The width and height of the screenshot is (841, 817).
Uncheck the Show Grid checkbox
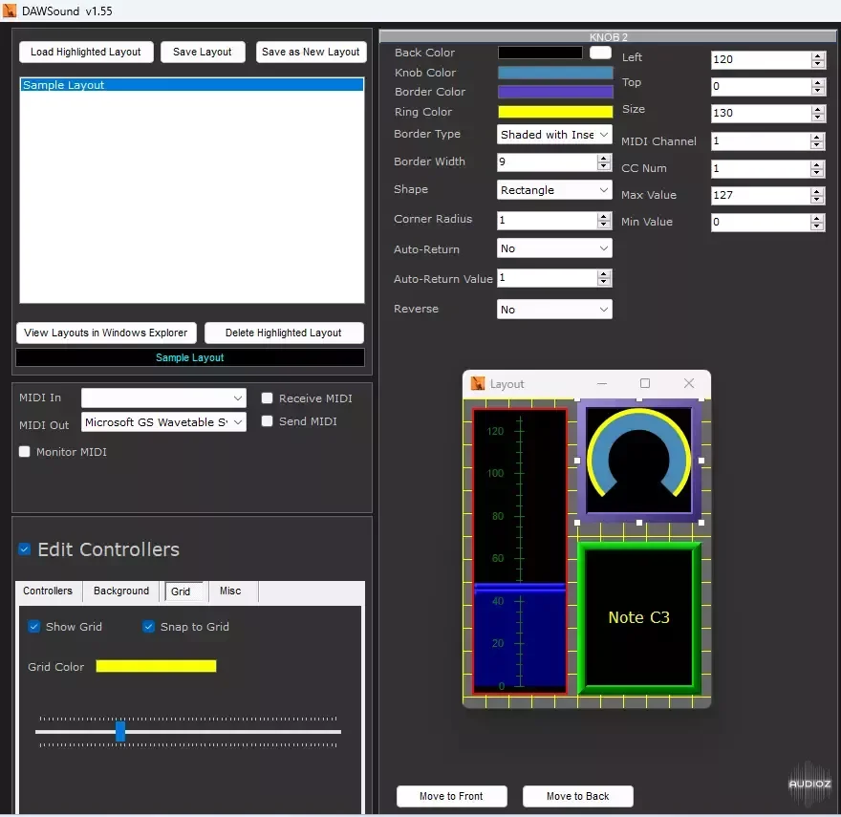pyautogui.click(x=33, y=627)
